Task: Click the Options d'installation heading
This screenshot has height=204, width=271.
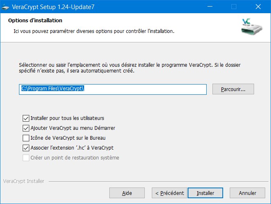Action: (x=35, y=20)
